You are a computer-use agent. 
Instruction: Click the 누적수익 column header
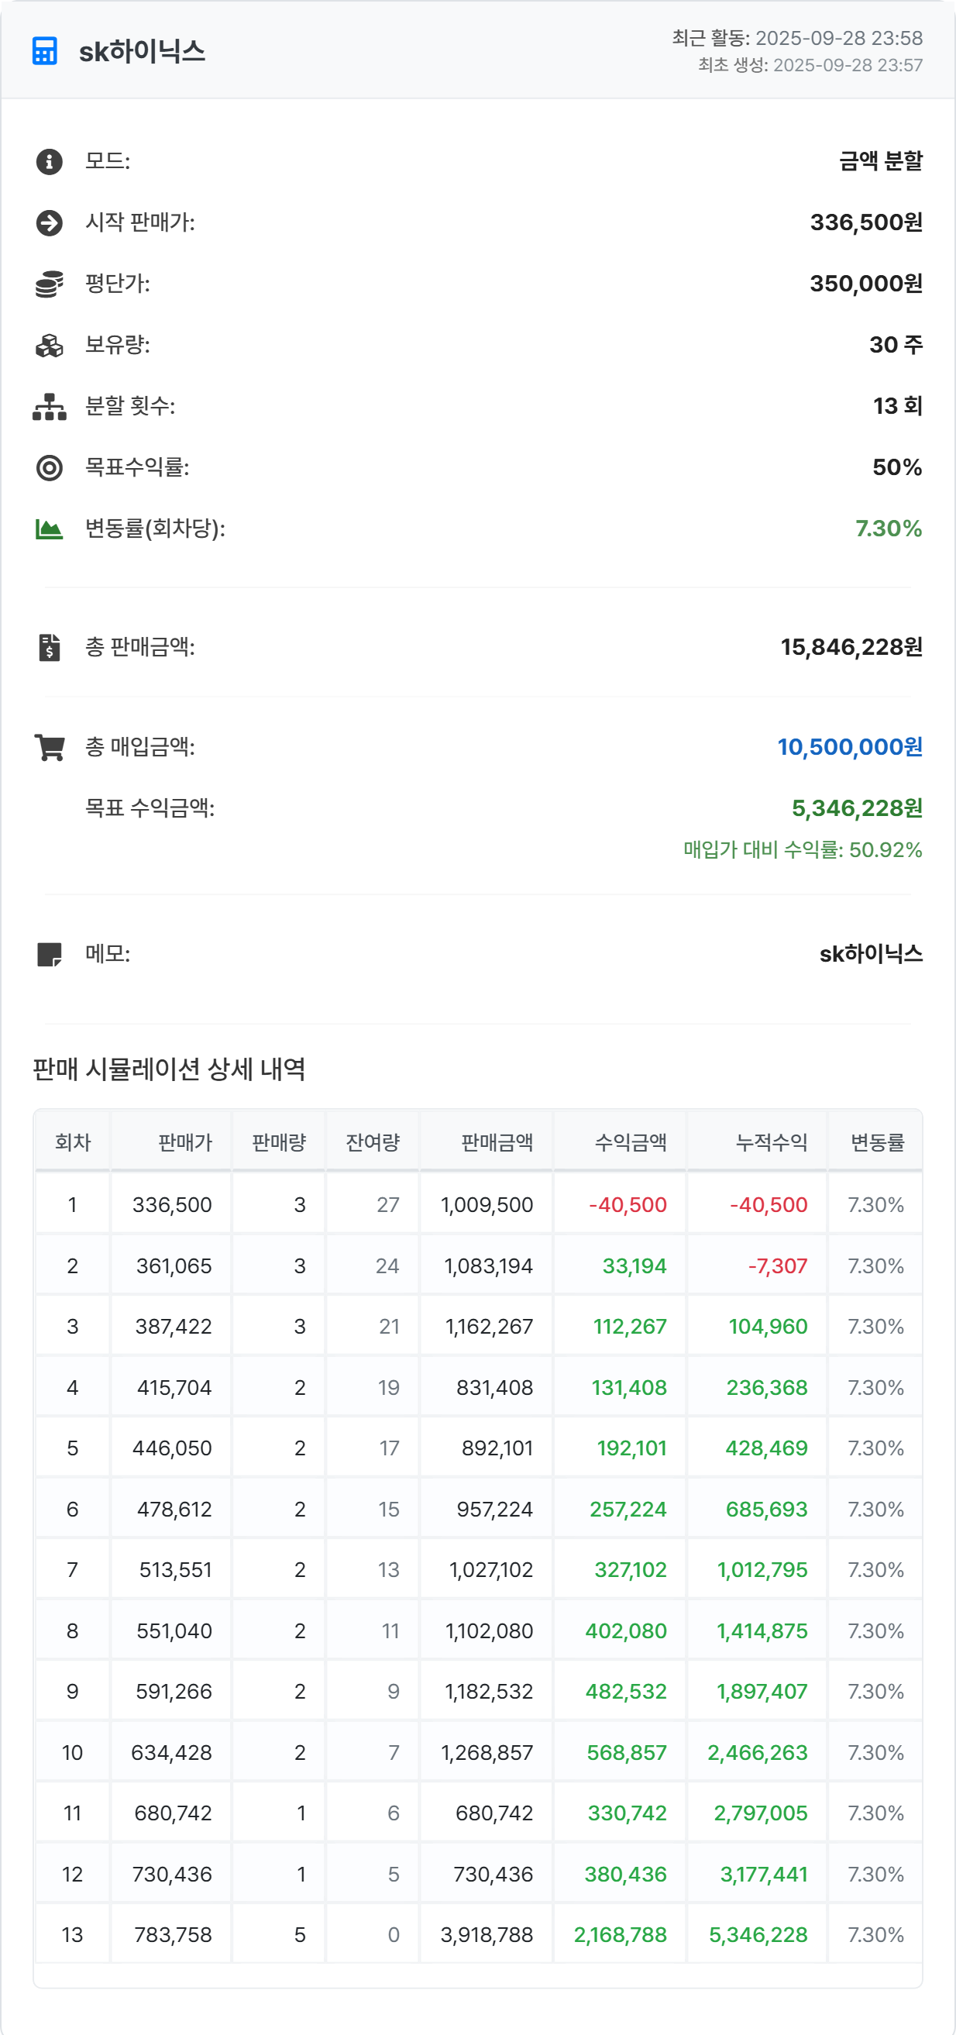tap(771, 1141)
